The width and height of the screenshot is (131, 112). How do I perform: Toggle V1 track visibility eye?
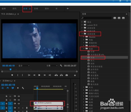click(19, 104)
